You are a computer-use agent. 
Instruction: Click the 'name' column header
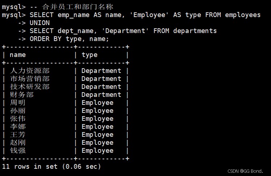pyautogui.click(x=18, y=55)
